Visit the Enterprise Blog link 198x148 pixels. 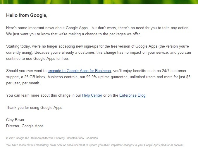coord(132,95)
